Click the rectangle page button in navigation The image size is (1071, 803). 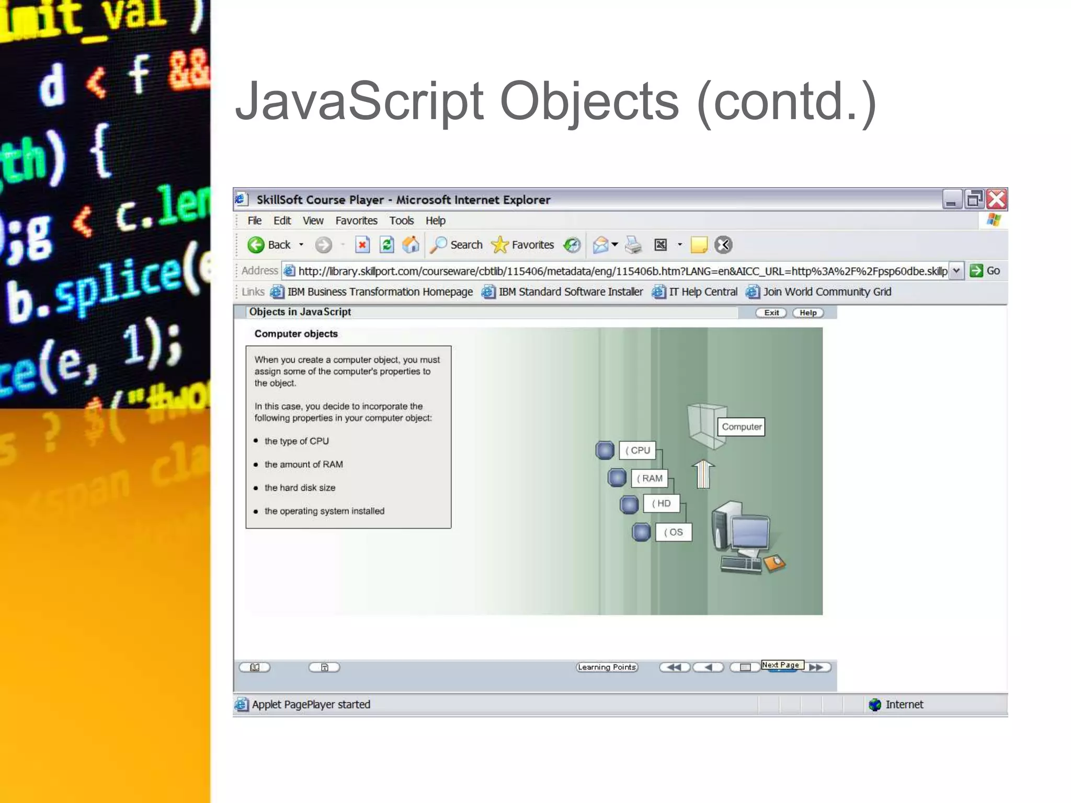point(745,667)
